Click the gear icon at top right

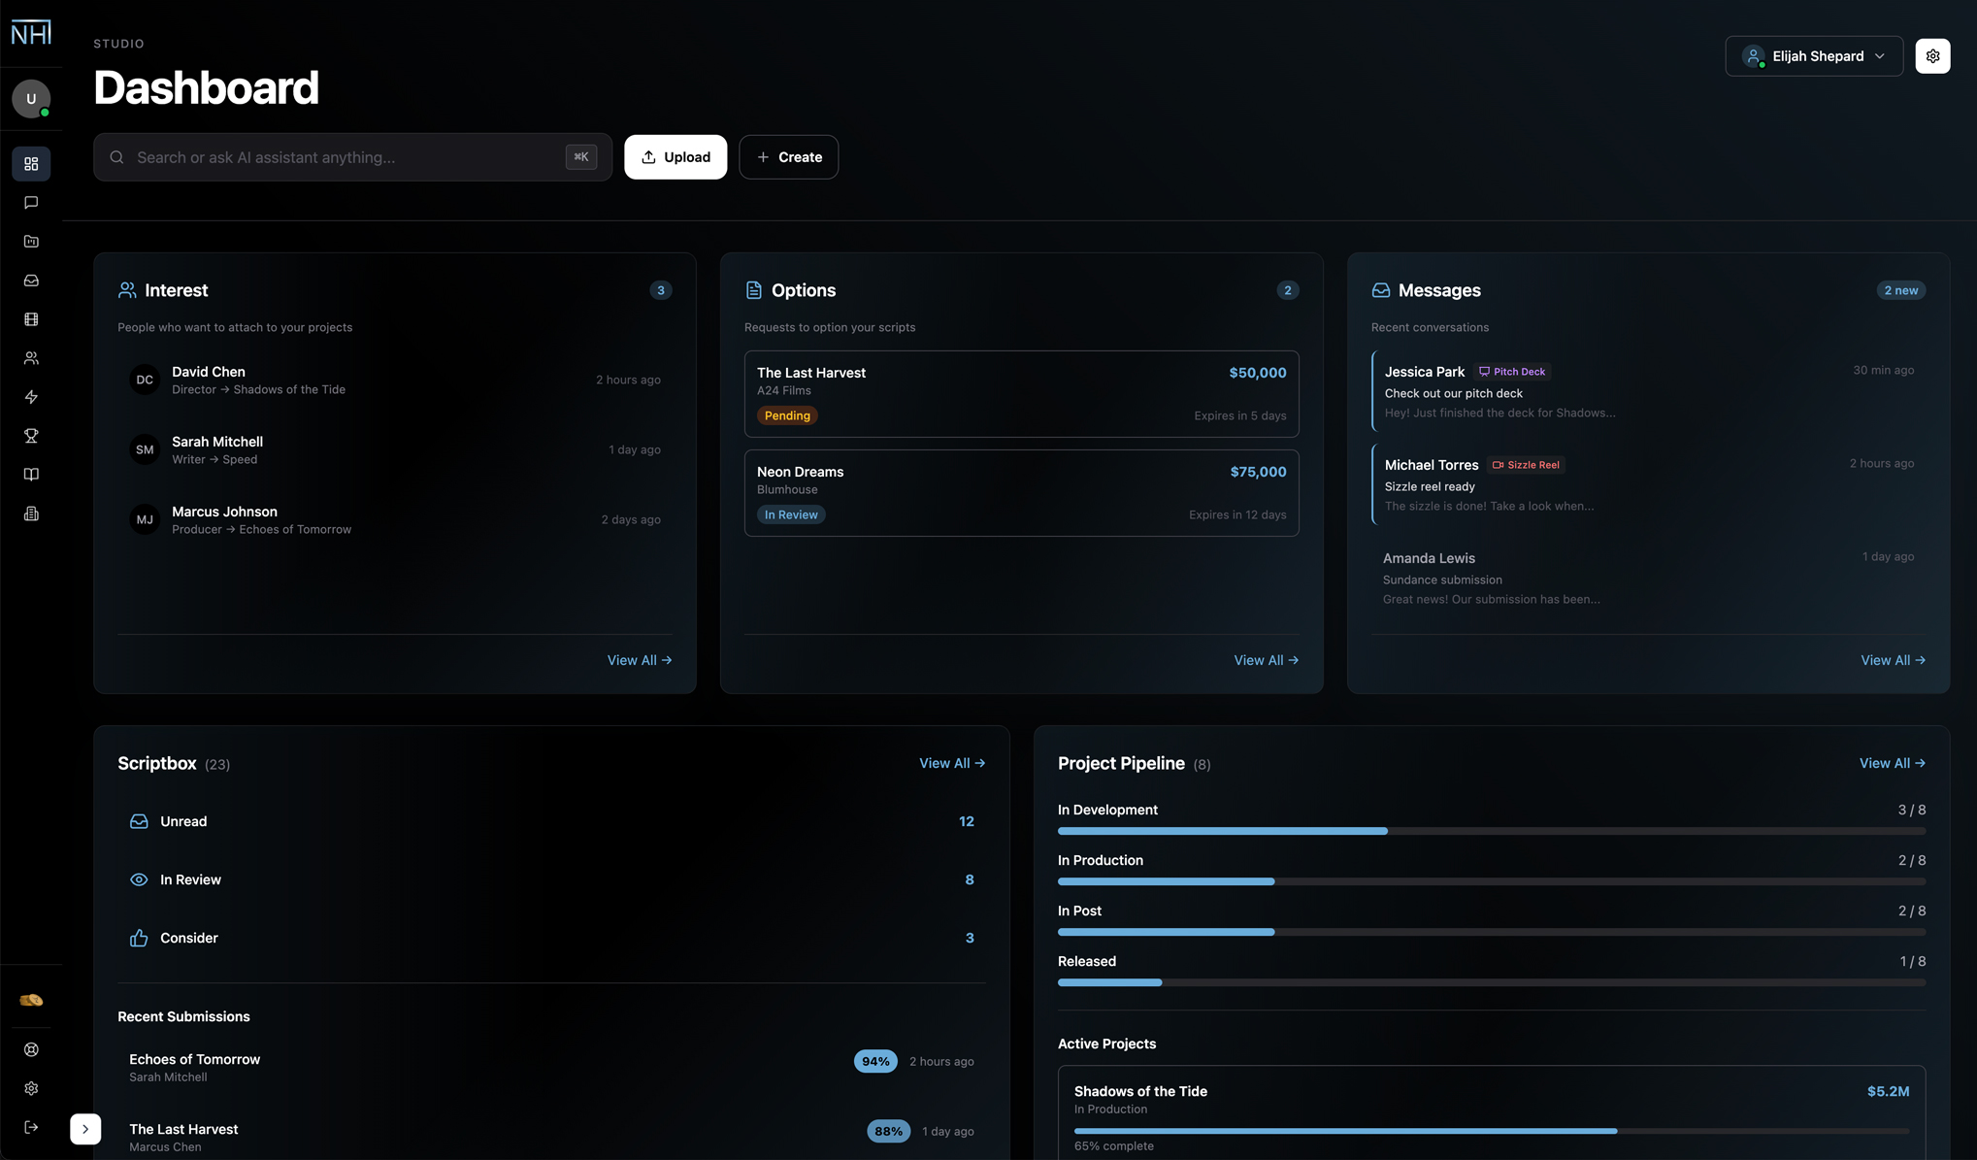tap(1932, 56)
